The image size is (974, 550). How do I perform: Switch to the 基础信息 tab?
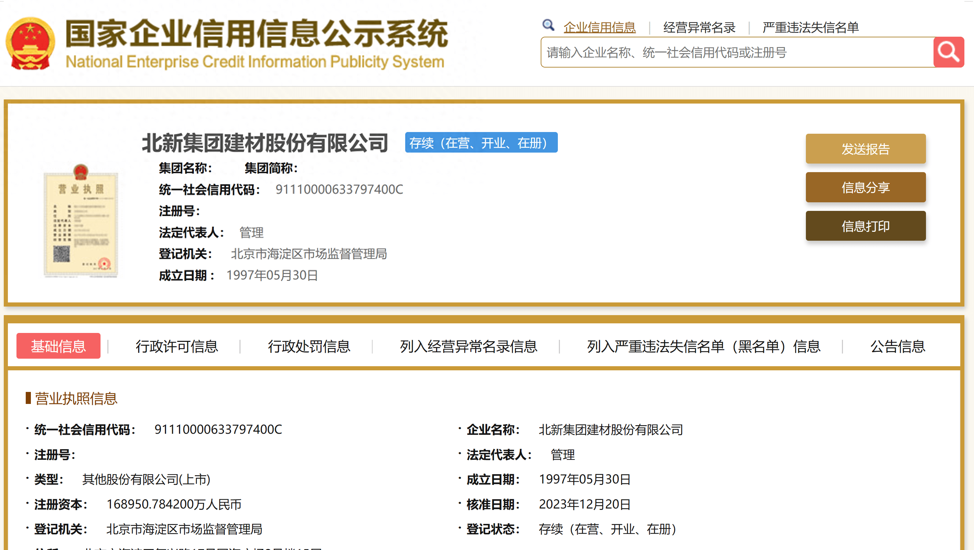[x=59, y=346]
